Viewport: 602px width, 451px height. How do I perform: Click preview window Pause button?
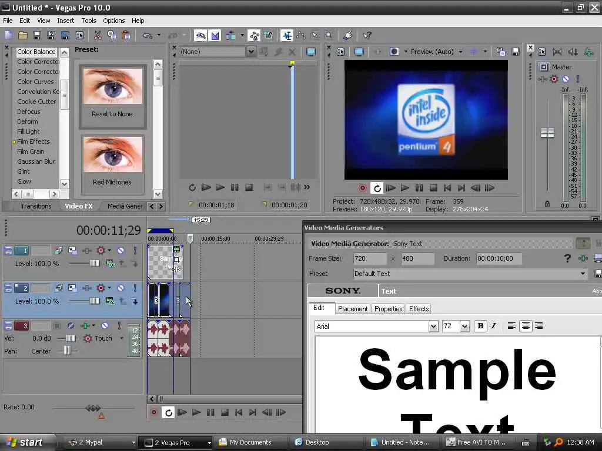tap(419, 188)
